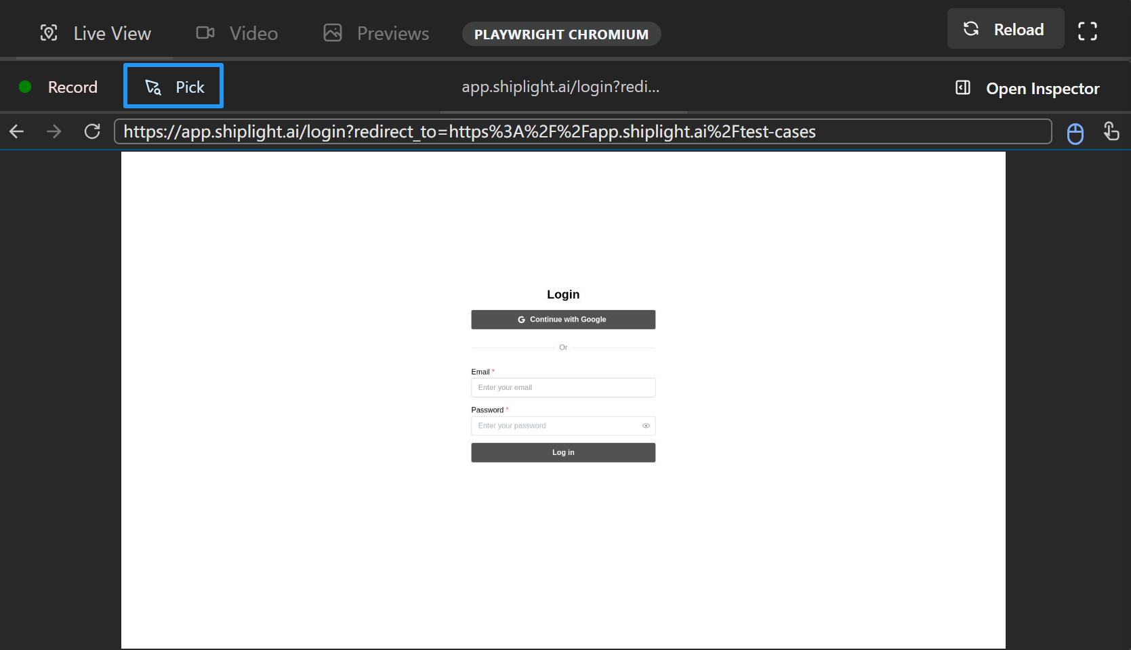Viewport: 1131px width, 650px height.
Task: Click inside the Enter your email field
Action: [x=563, y=387]
